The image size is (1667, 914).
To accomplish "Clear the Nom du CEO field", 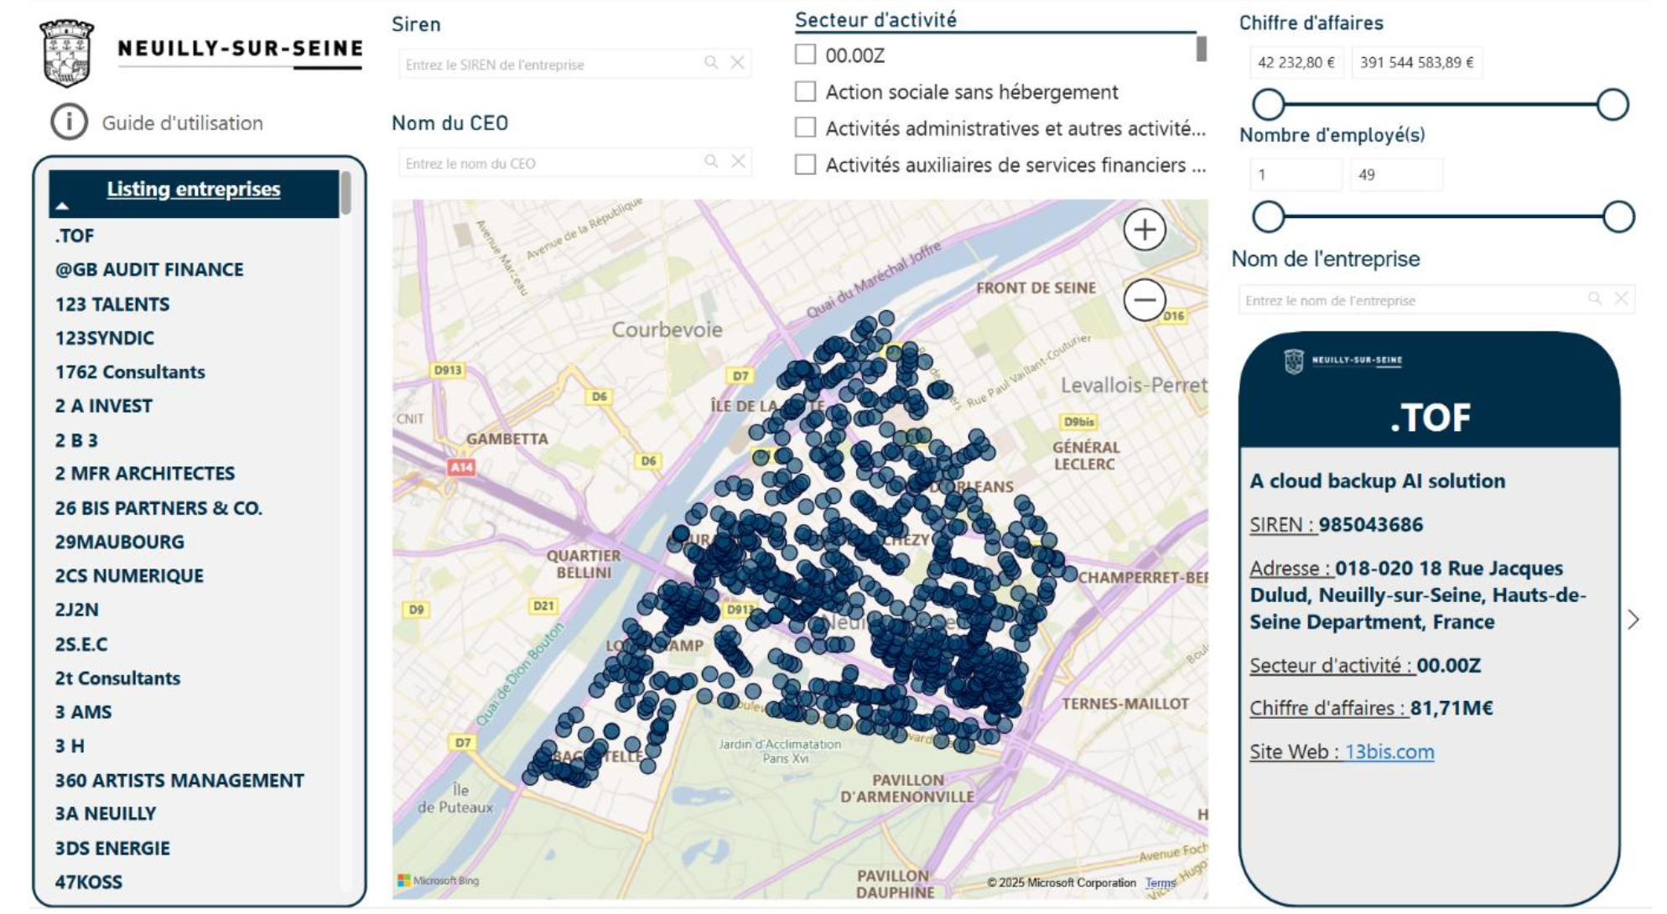I will 738,162.
